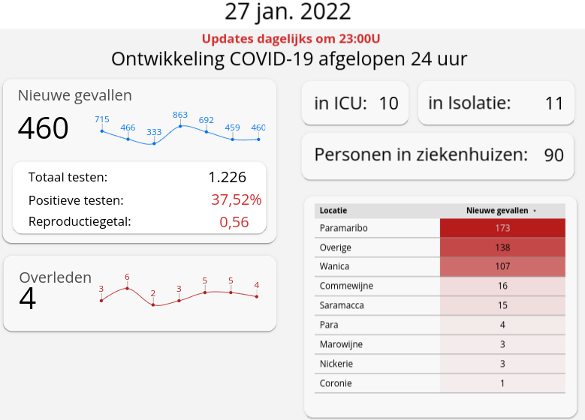Image resolution: width=585 pixels, height=420 pixels.
Task: Click the last red point labeled 4
Action: 257,296
